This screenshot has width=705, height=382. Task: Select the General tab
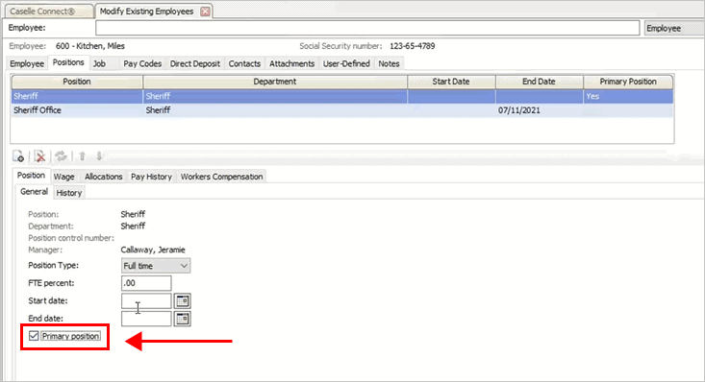35,192
